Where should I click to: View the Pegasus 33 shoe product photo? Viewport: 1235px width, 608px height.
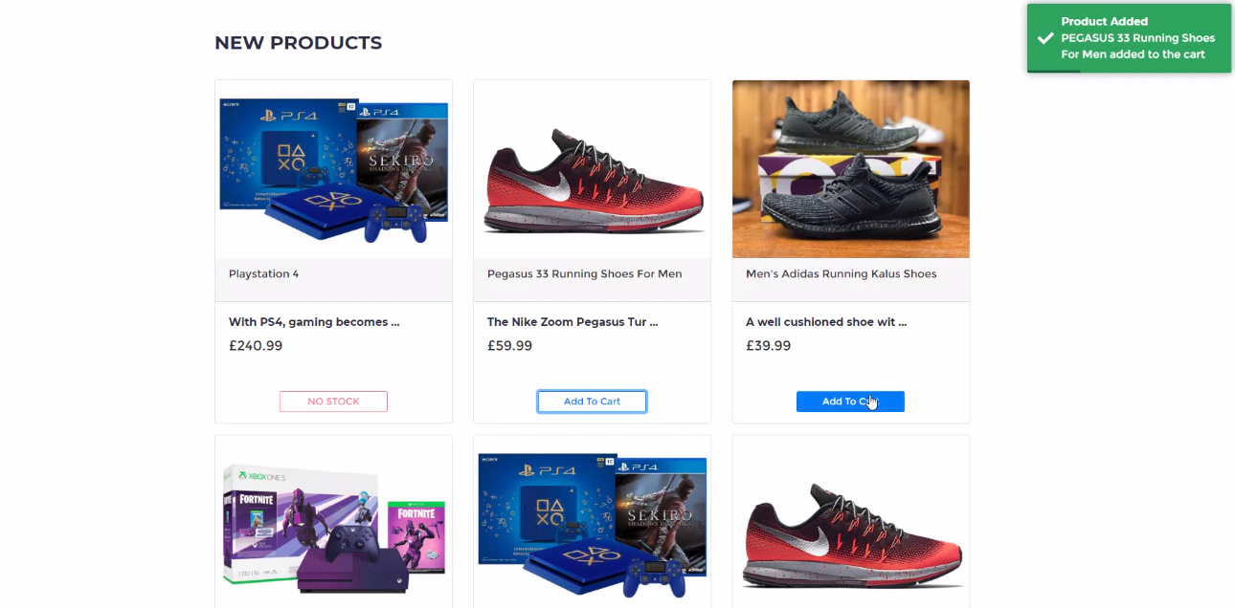592,168
